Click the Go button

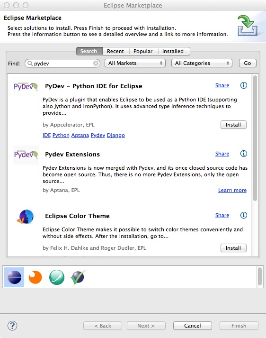[248, 63]
